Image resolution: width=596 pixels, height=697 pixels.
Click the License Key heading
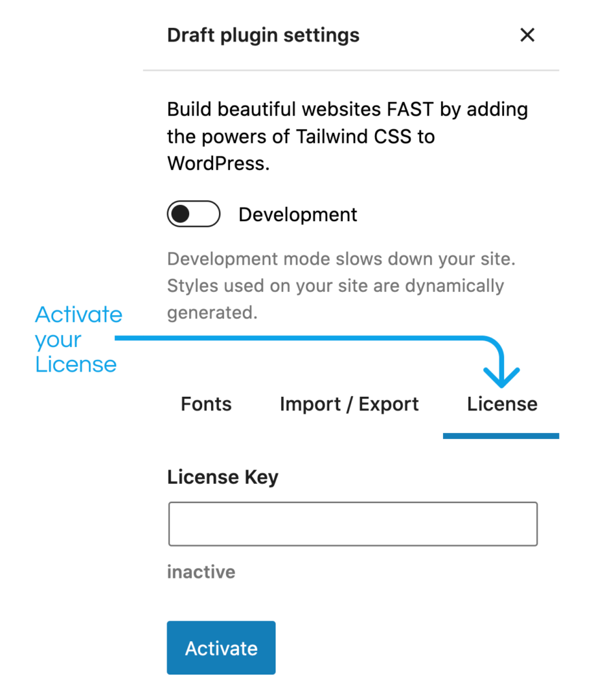(x=222, y=476)
